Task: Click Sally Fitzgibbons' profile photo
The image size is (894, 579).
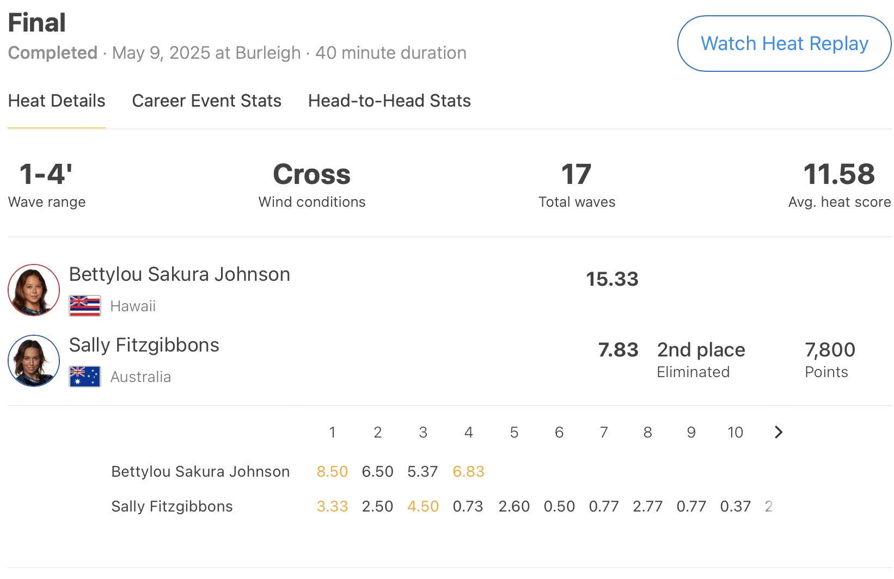Action: [34, 361]
